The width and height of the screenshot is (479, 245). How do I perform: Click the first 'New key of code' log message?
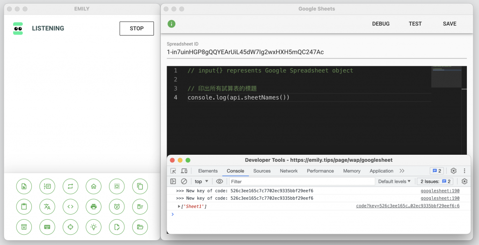click(245, 191)
